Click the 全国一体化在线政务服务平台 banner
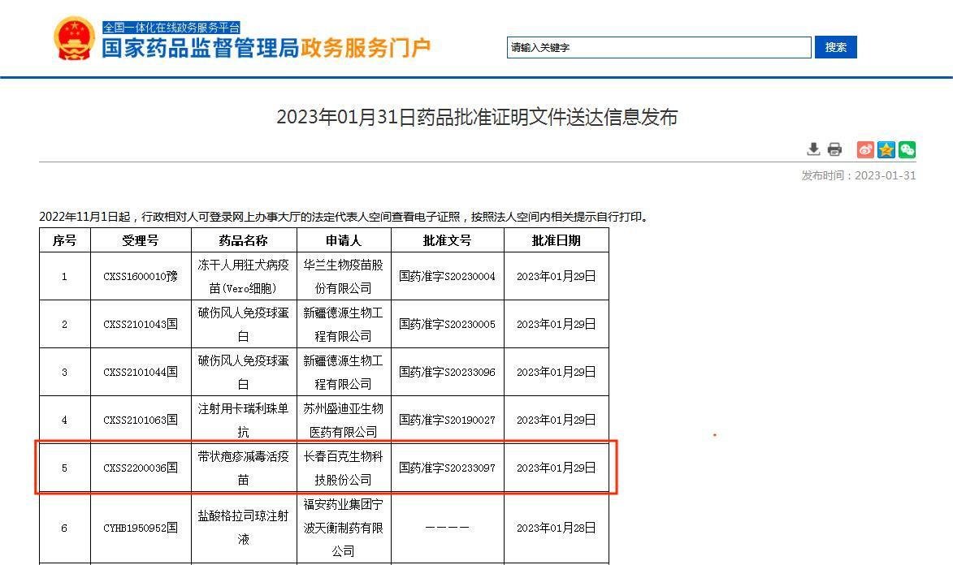Image resolution: width=953 pixels, height=565 pixels. coord(171,28)
